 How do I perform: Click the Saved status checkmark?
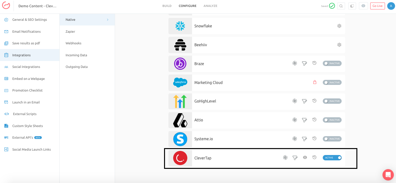point(332,6)
